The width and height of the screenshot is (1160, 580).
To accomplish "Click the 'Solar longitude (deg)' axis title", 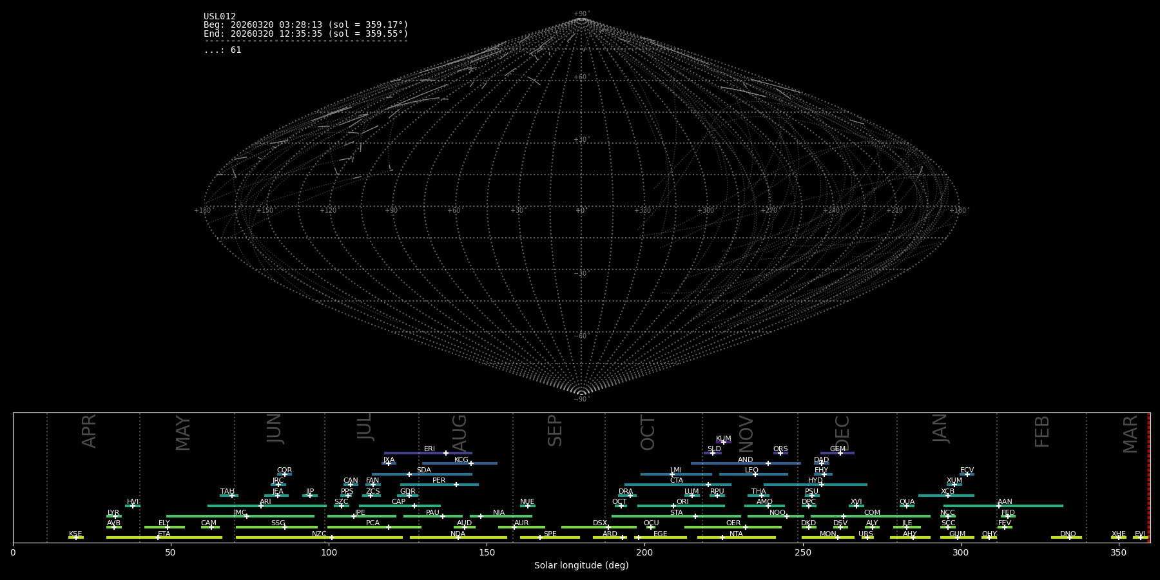I will (581, 565).
